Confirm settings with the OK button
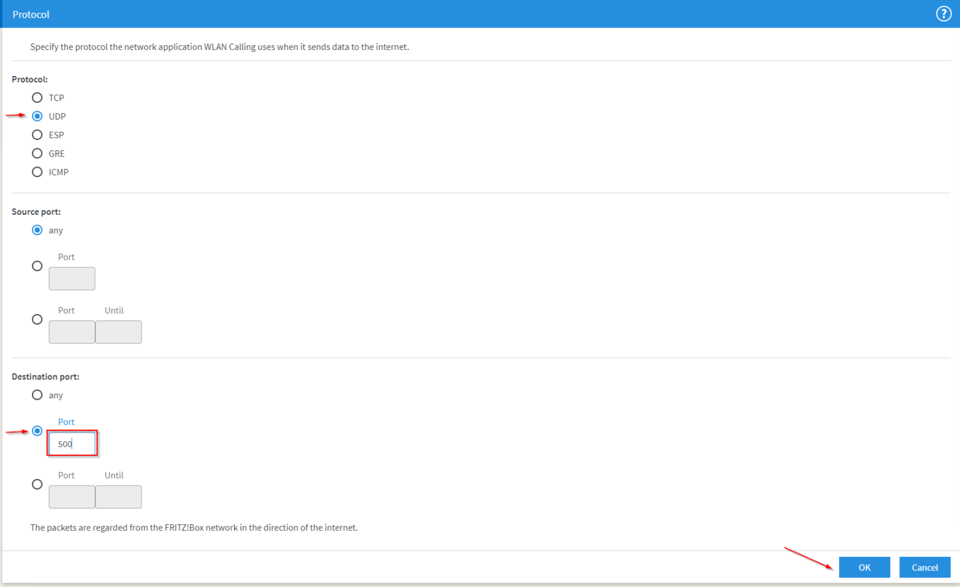 (864, 567)
